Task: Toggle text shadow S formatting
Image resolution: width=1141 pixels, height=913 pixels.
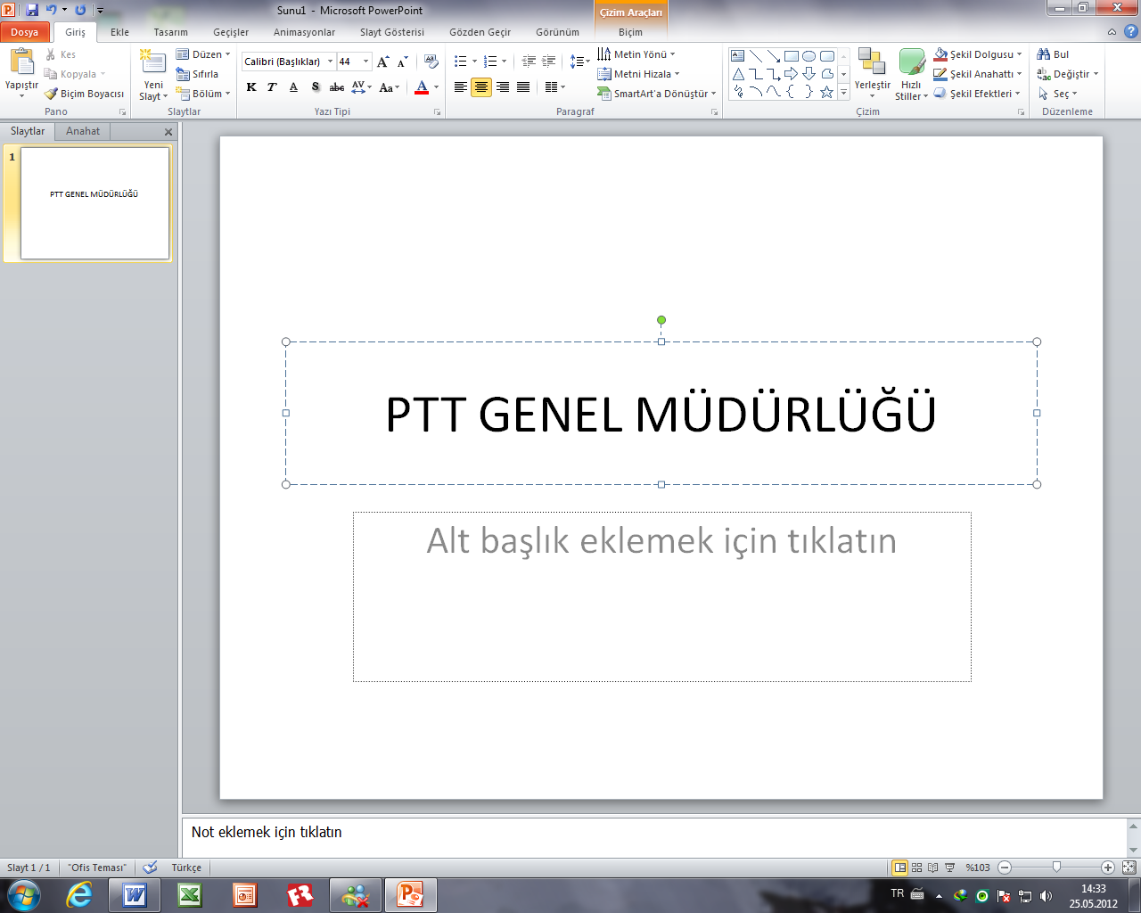Action: click(315, 86)
